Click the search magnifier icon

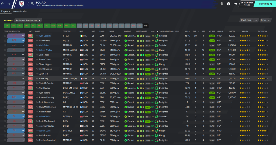pos(32,4)
